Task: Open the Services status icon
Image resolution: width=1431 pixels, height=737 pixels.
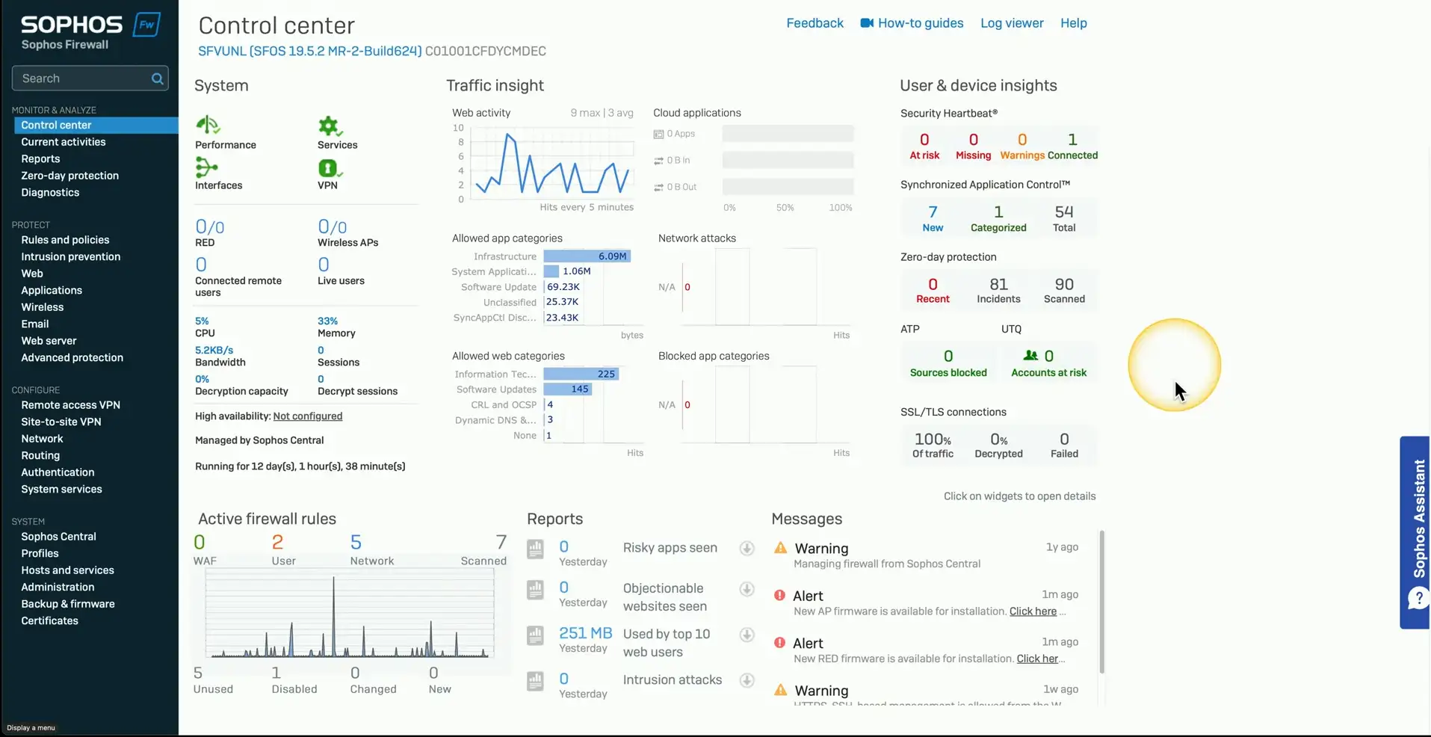Action: [329, 126]
